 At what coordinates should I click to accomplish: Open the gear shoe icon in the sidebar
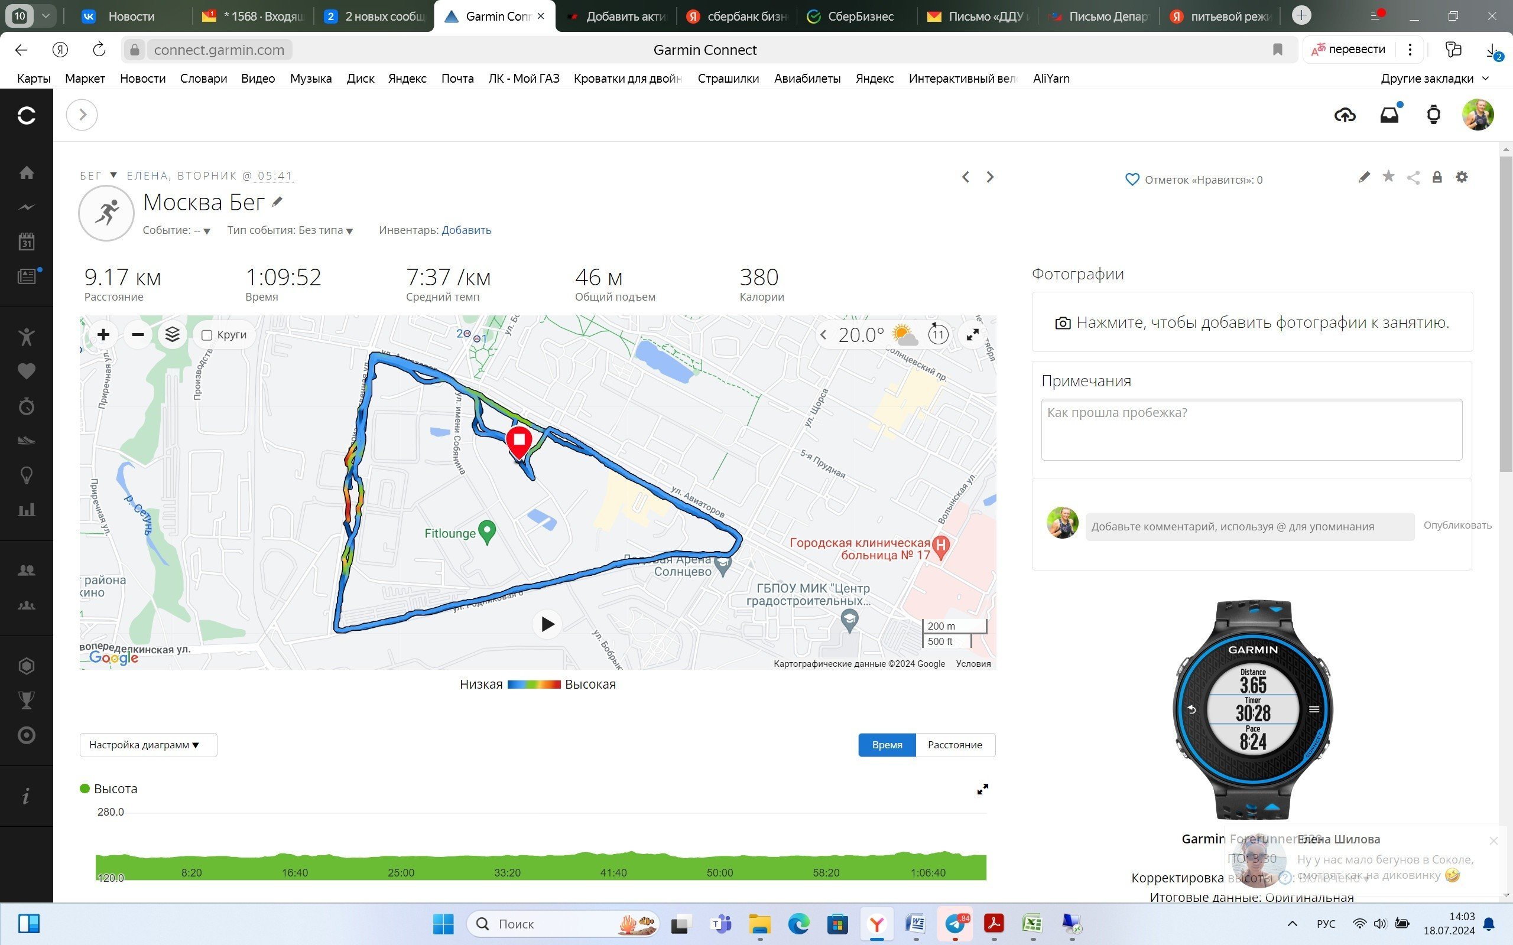[x=26, y=441]
